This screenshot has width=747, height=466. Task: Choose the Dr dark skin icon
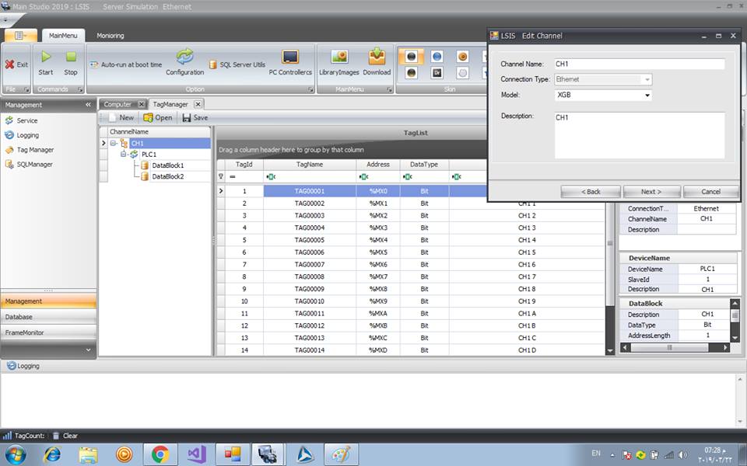(437, 73)
